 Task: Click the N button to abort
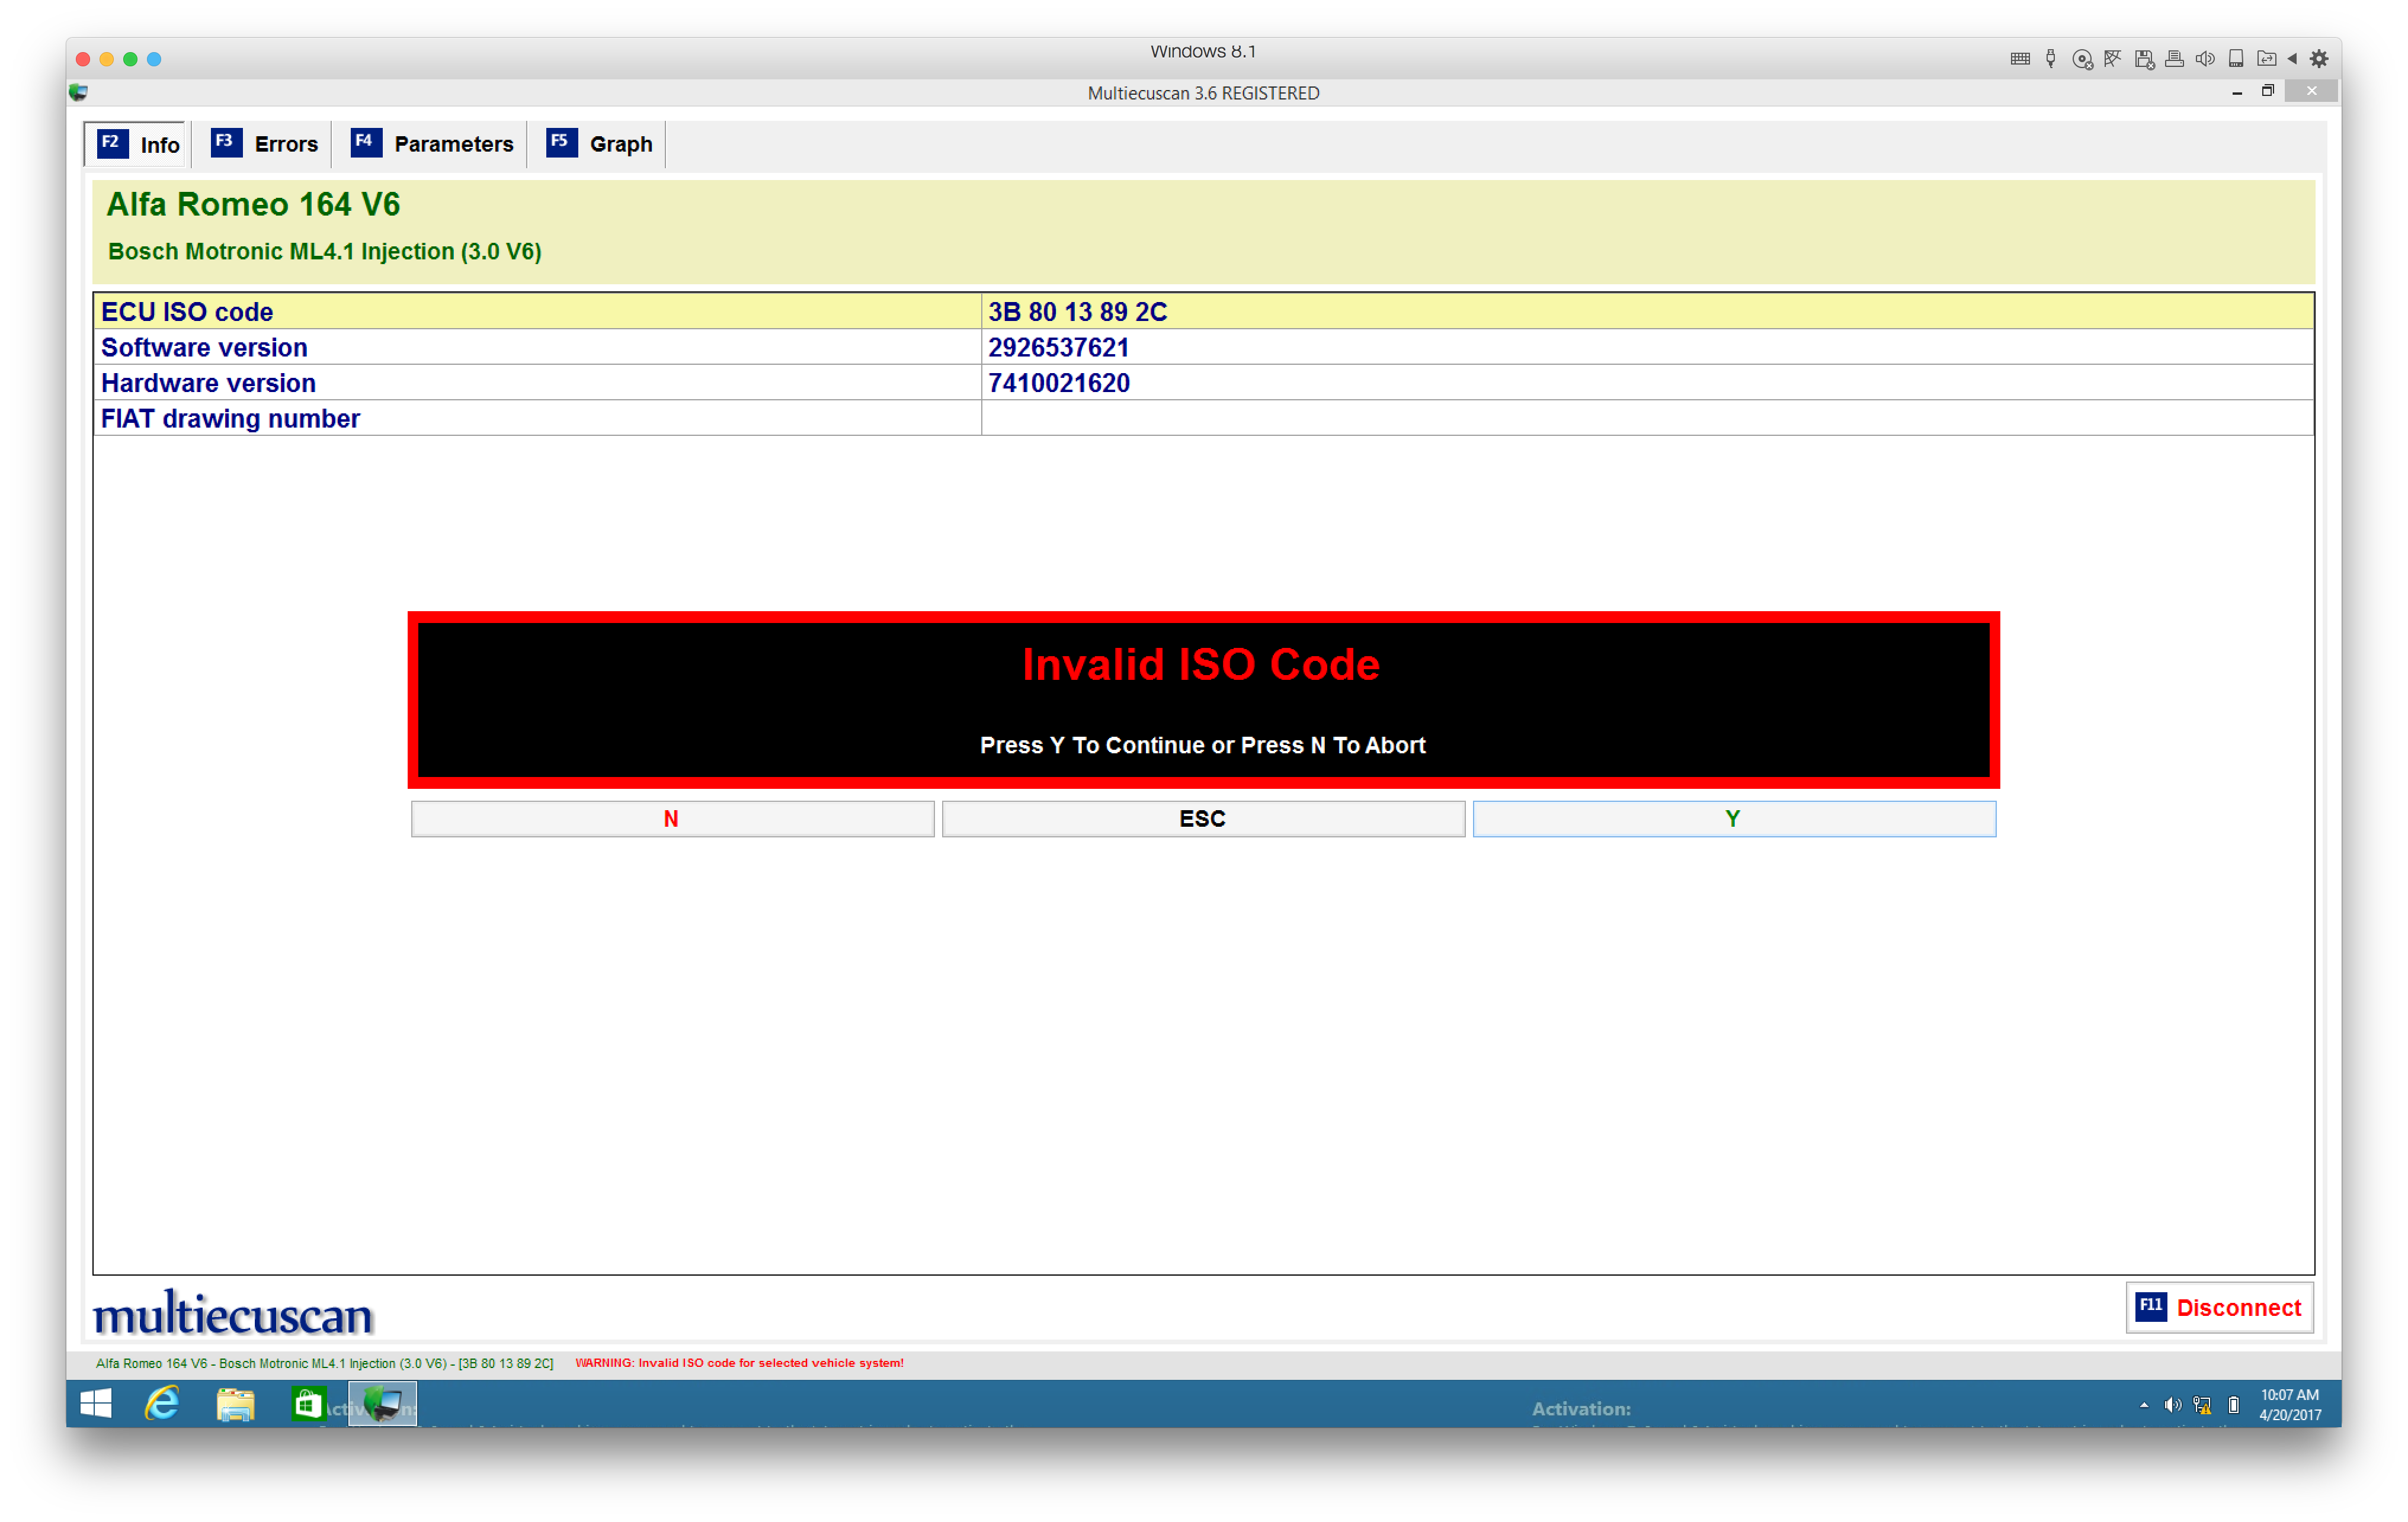point(672,818)
